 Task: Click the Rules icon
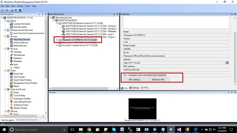pyautogui.click(x=11, y=93)
